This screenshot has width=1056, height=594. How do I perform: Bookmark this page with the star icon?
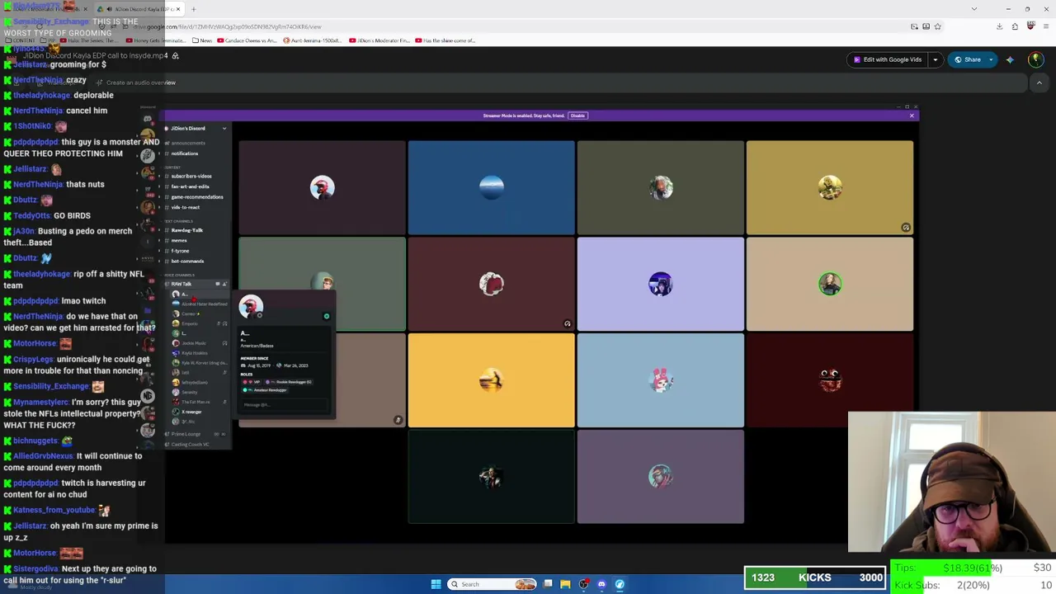click(x=937, y=26)
